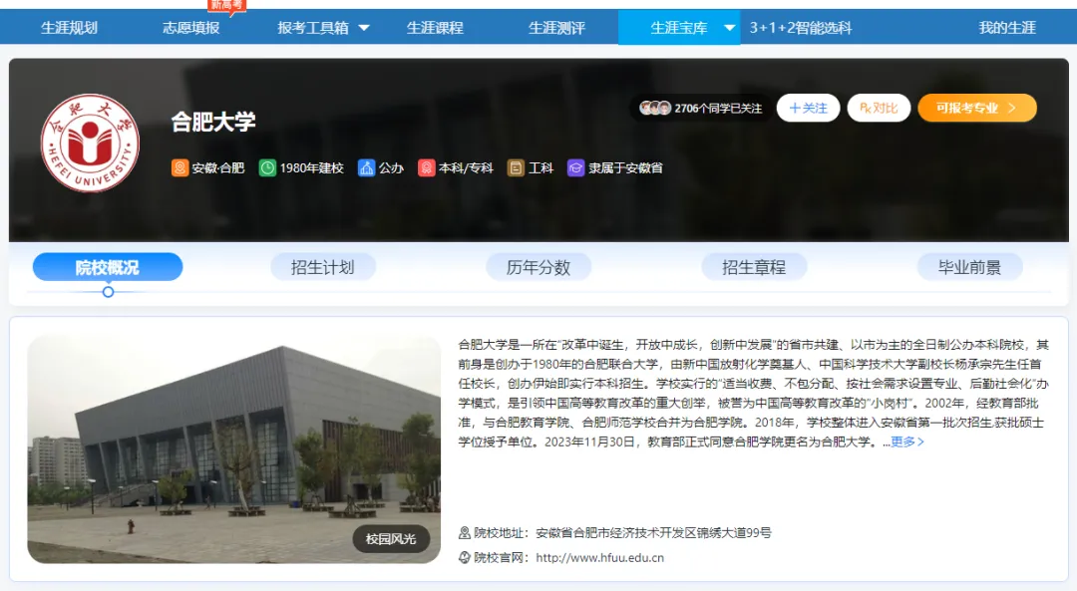The image size is (1077, 591).
Task: Click the red badge icon beside 本科/专科
Action: click(427, 168)
